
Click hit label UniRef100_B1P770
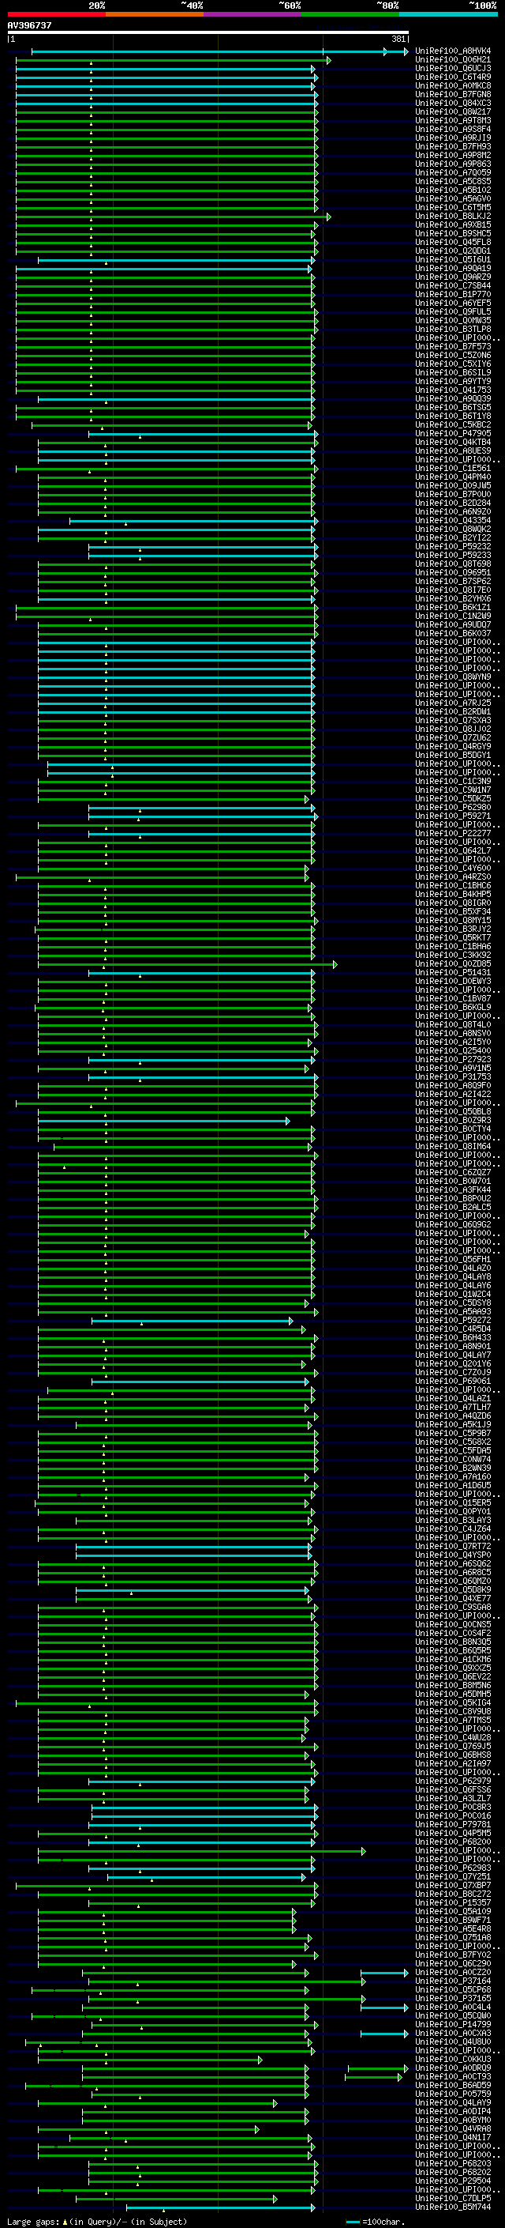pyautogui.click(x=453, y=294)
